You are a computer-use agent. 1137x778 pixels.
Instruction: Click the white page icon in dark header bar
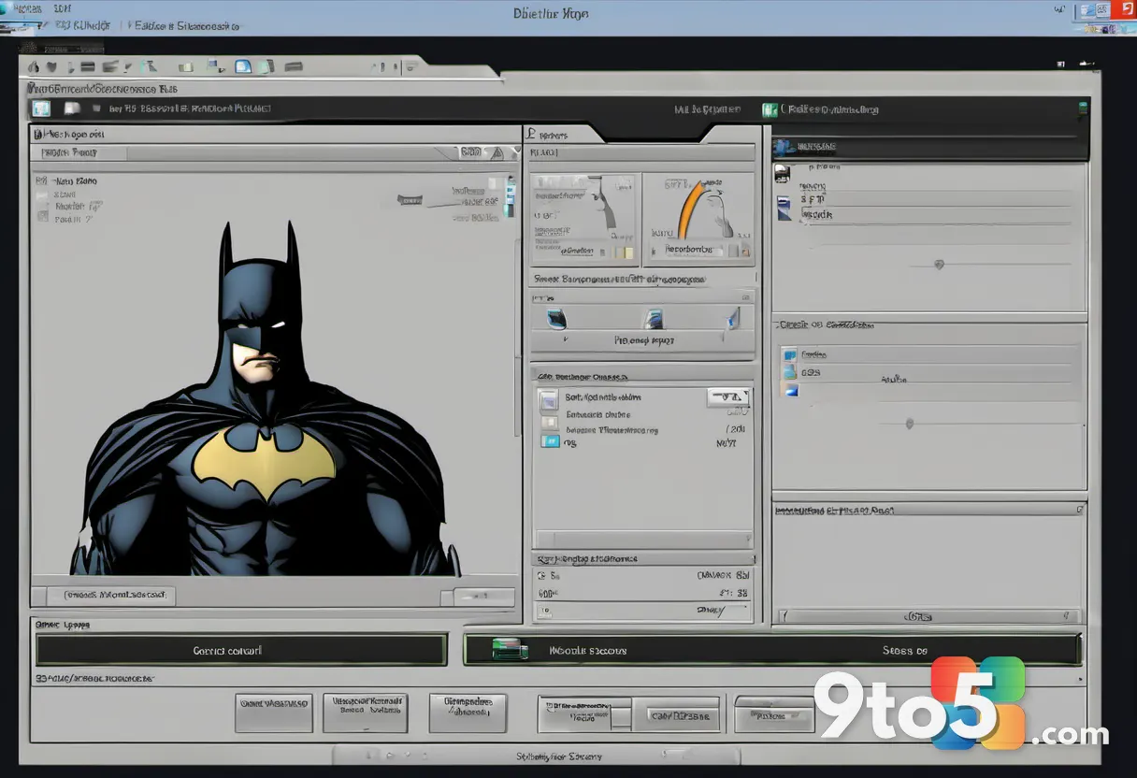coord(71,108)
